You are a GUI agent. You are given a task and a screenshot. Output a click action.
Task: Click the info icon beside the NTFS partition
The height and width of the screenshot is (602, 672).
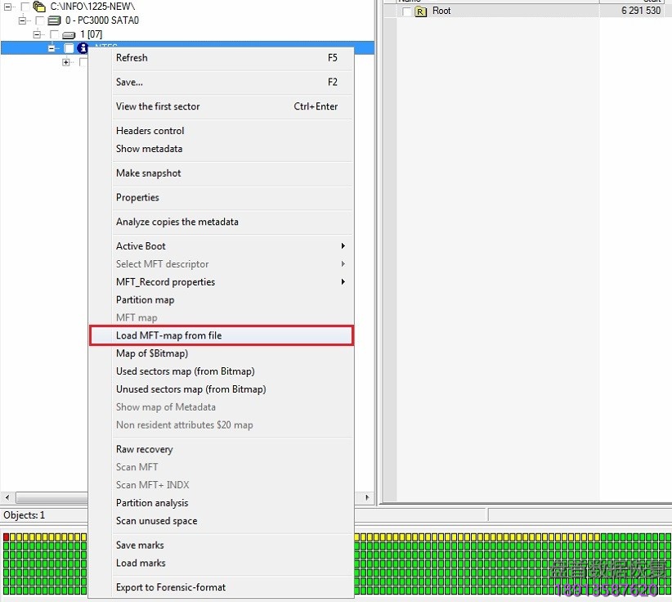click(x=82, y=48)
